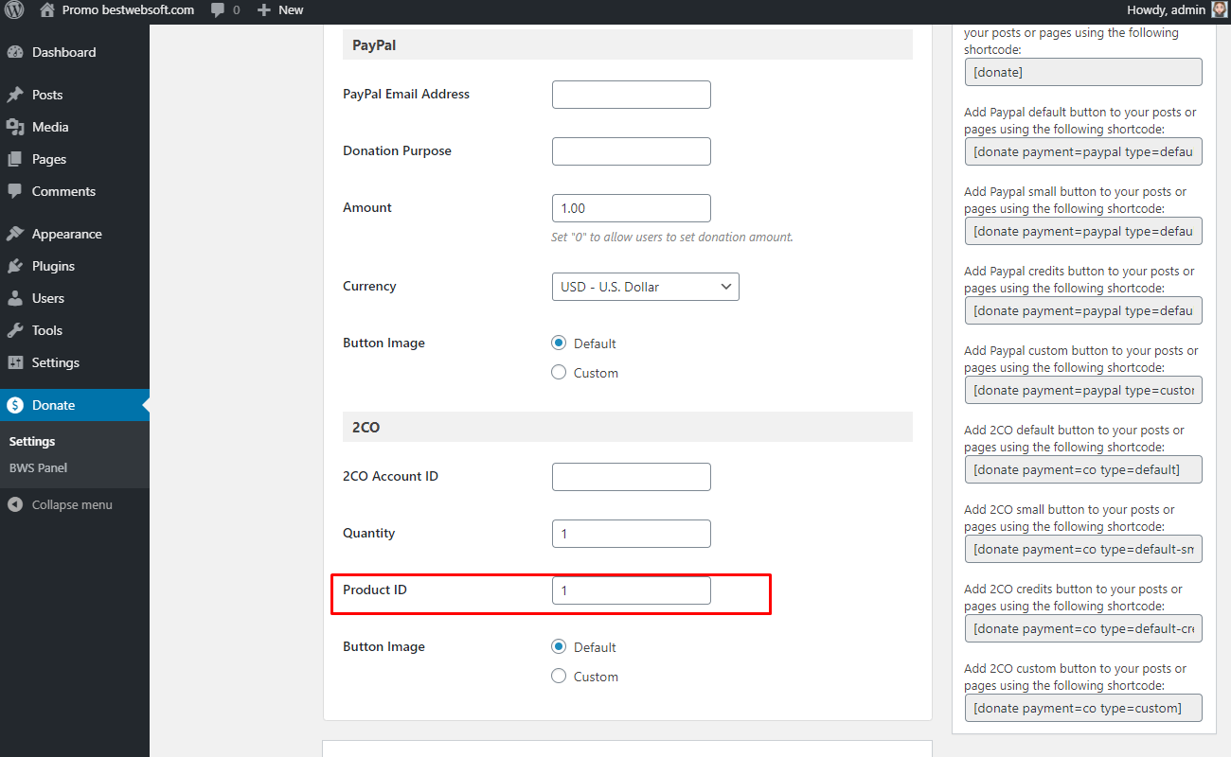This screenshot has height=757, width=1231.
Task: Click the Plugins plug icon
Action: [14, 266]
